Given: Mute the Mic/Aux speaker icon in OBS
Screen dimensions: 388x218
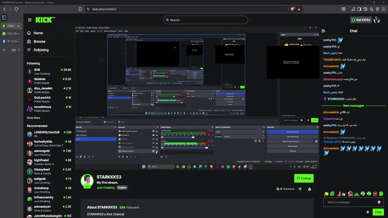Looking at the screenshot, I should tap(162, 148).
